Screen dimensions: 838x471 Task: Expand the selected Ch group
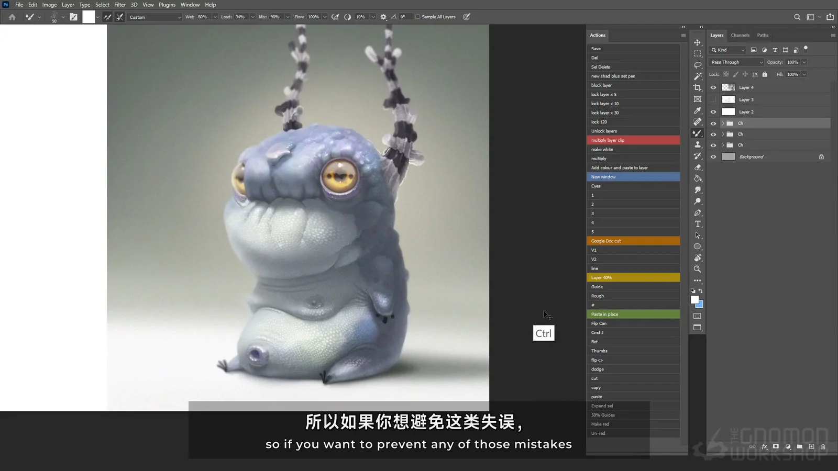click(x=723, y=124)
